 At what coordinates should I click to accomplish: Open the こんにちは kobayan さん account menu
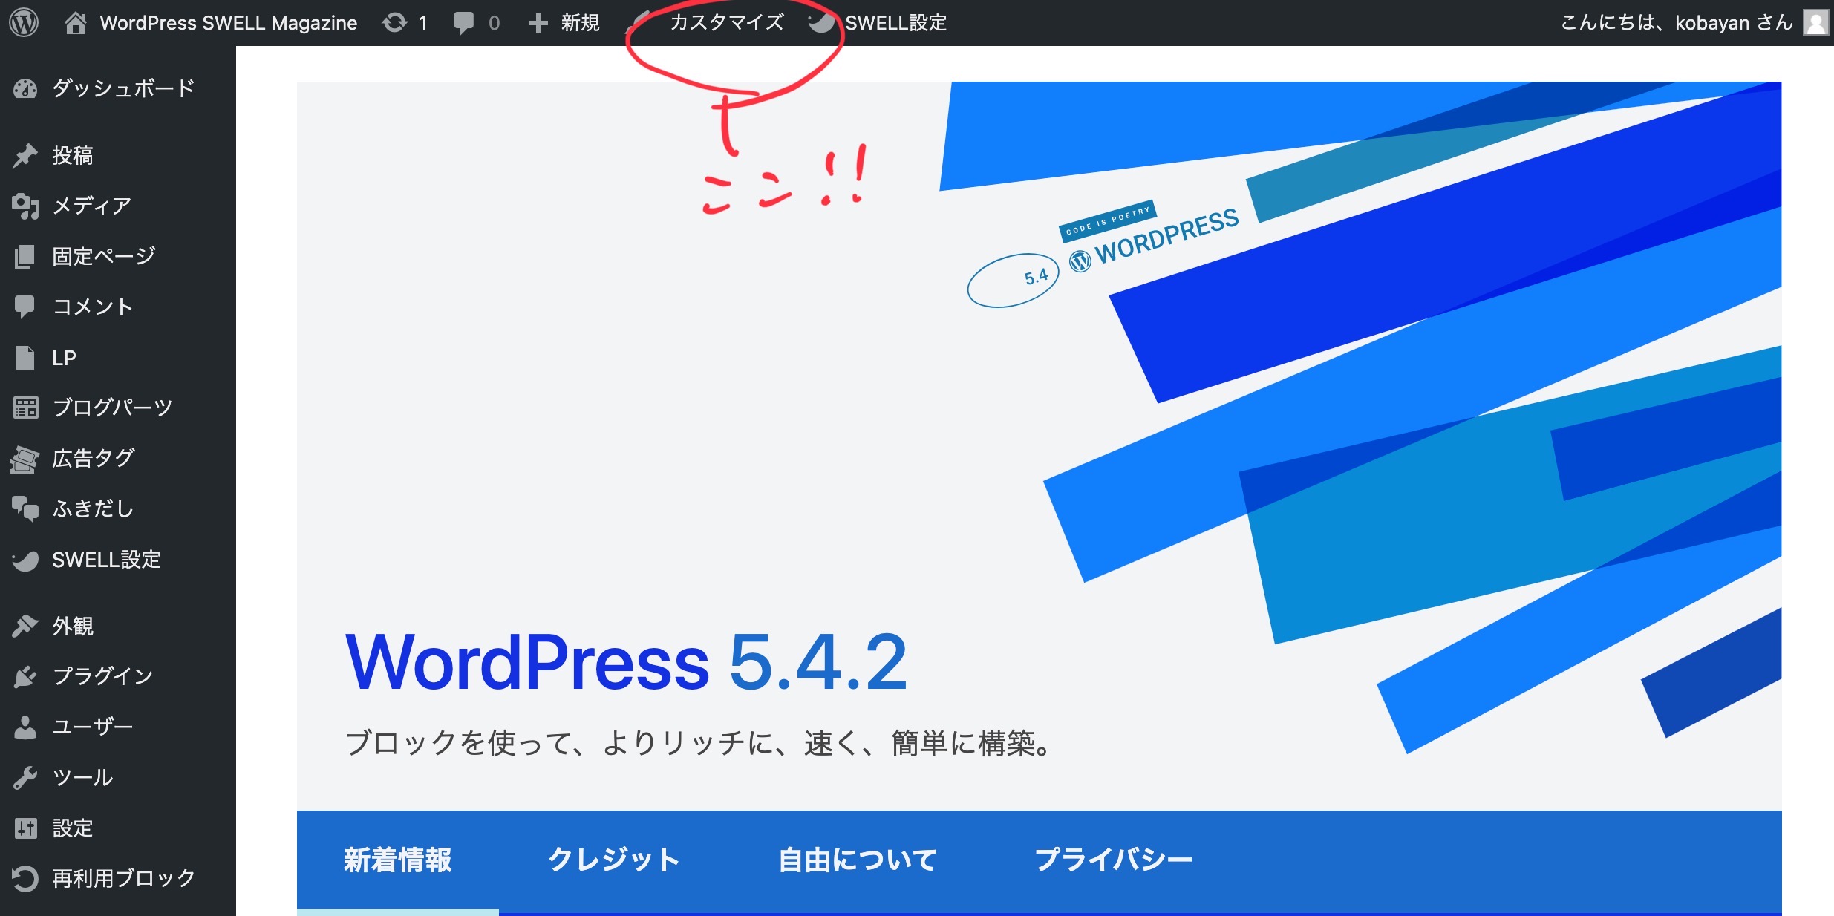coord(1676,22)
